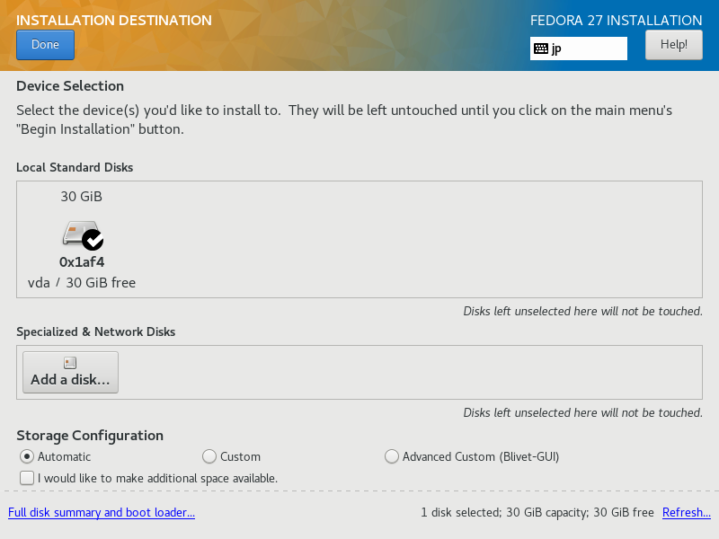
Task: Click the blue Done button
Action: (x=46, y=45)
